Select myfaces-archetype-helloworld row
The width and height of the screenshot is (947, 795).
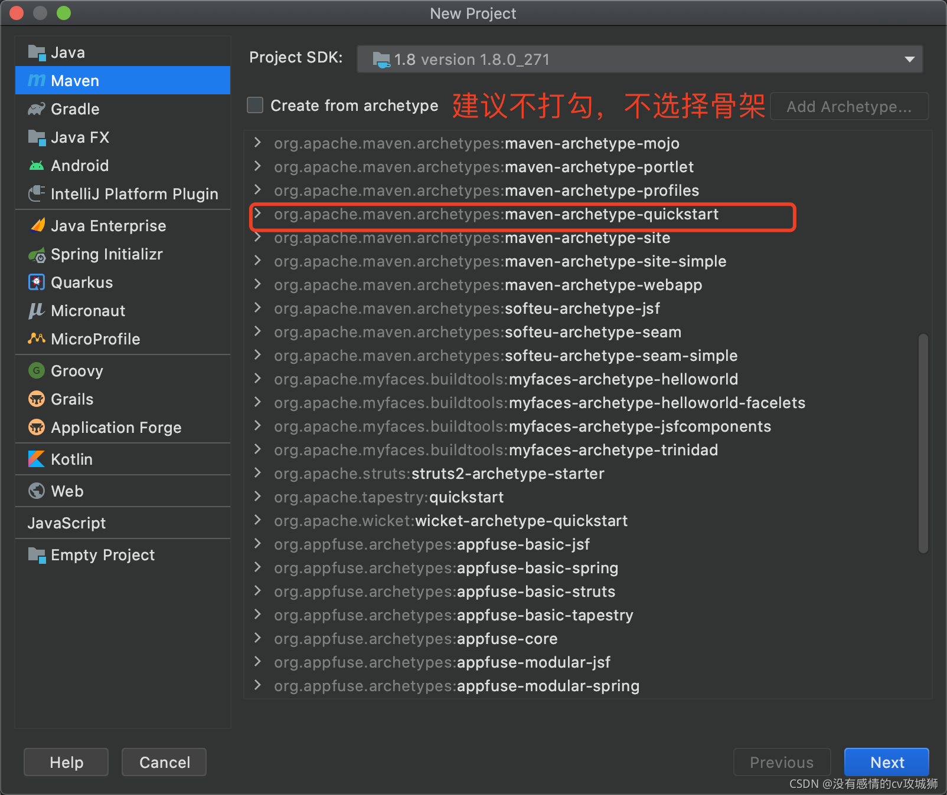pyautogui.click(x=587, y=379)
